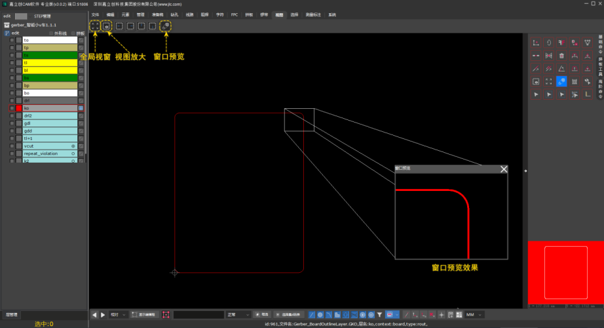The image size is (604, 328).
Task: Open the 线路 menu
Action: pos(189,14)
